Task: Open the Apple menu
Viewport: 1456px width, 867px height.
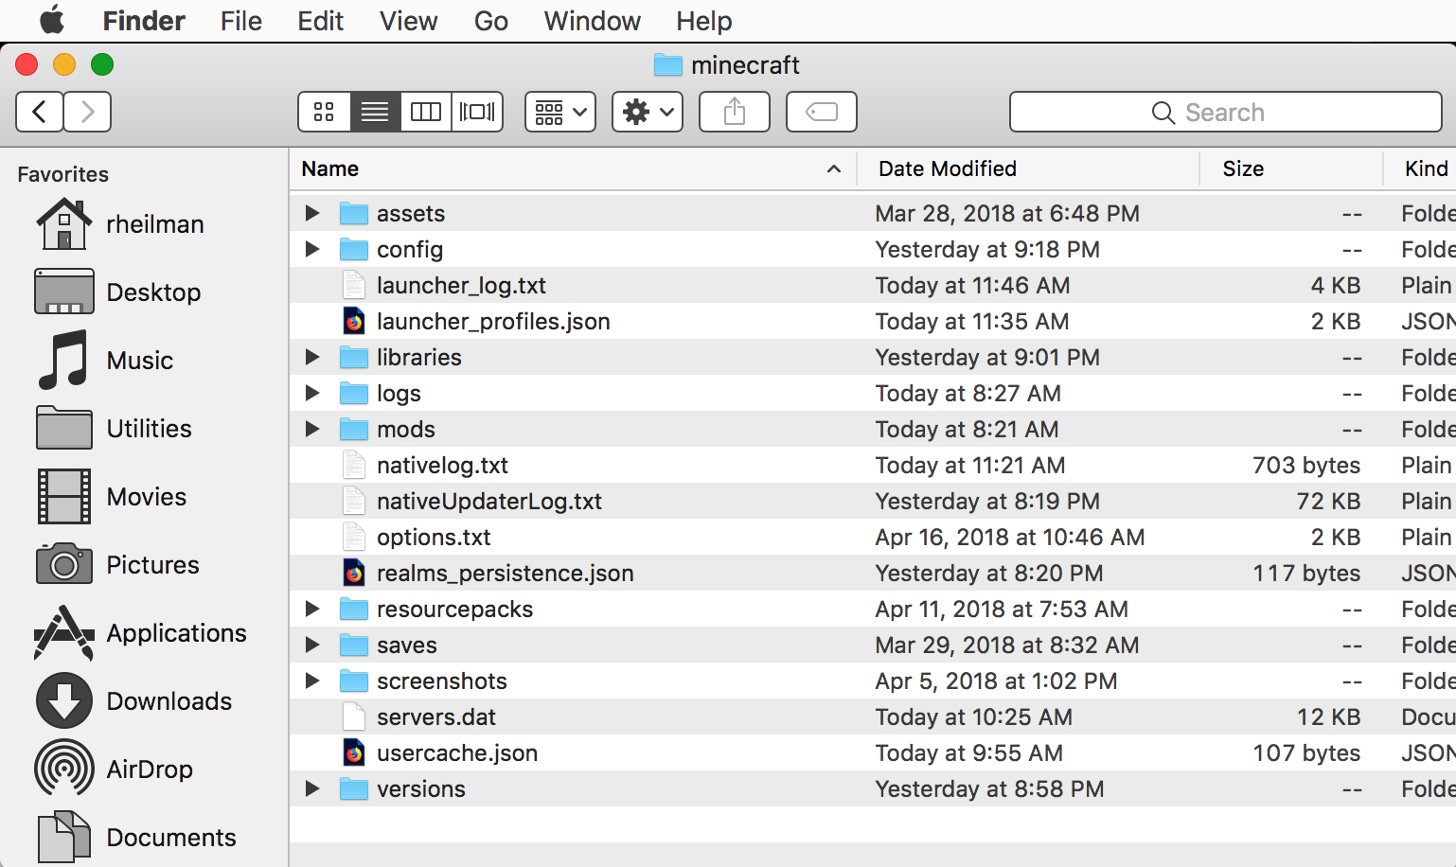Action: (52, 20)
